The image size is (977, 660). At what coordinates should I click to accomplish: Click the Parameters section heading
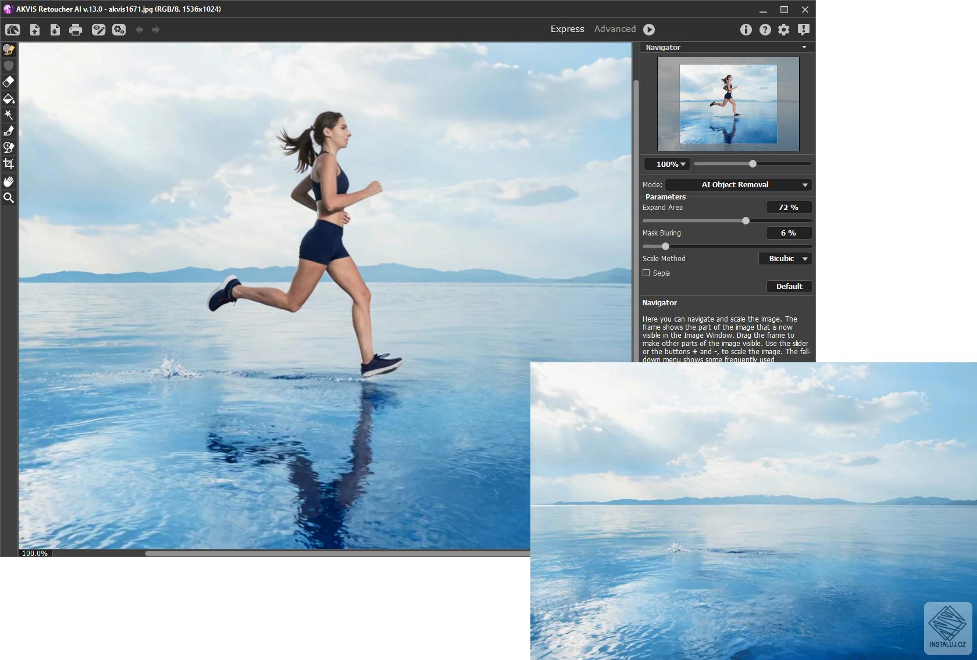coord(665,197)
